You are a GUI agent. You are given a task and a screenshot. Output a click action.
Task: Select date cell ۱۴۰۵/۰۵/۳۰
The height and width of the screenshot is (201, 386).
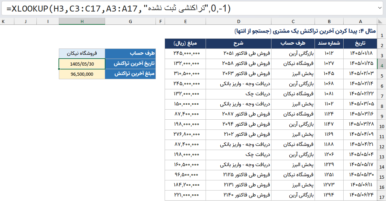point(360,175)
